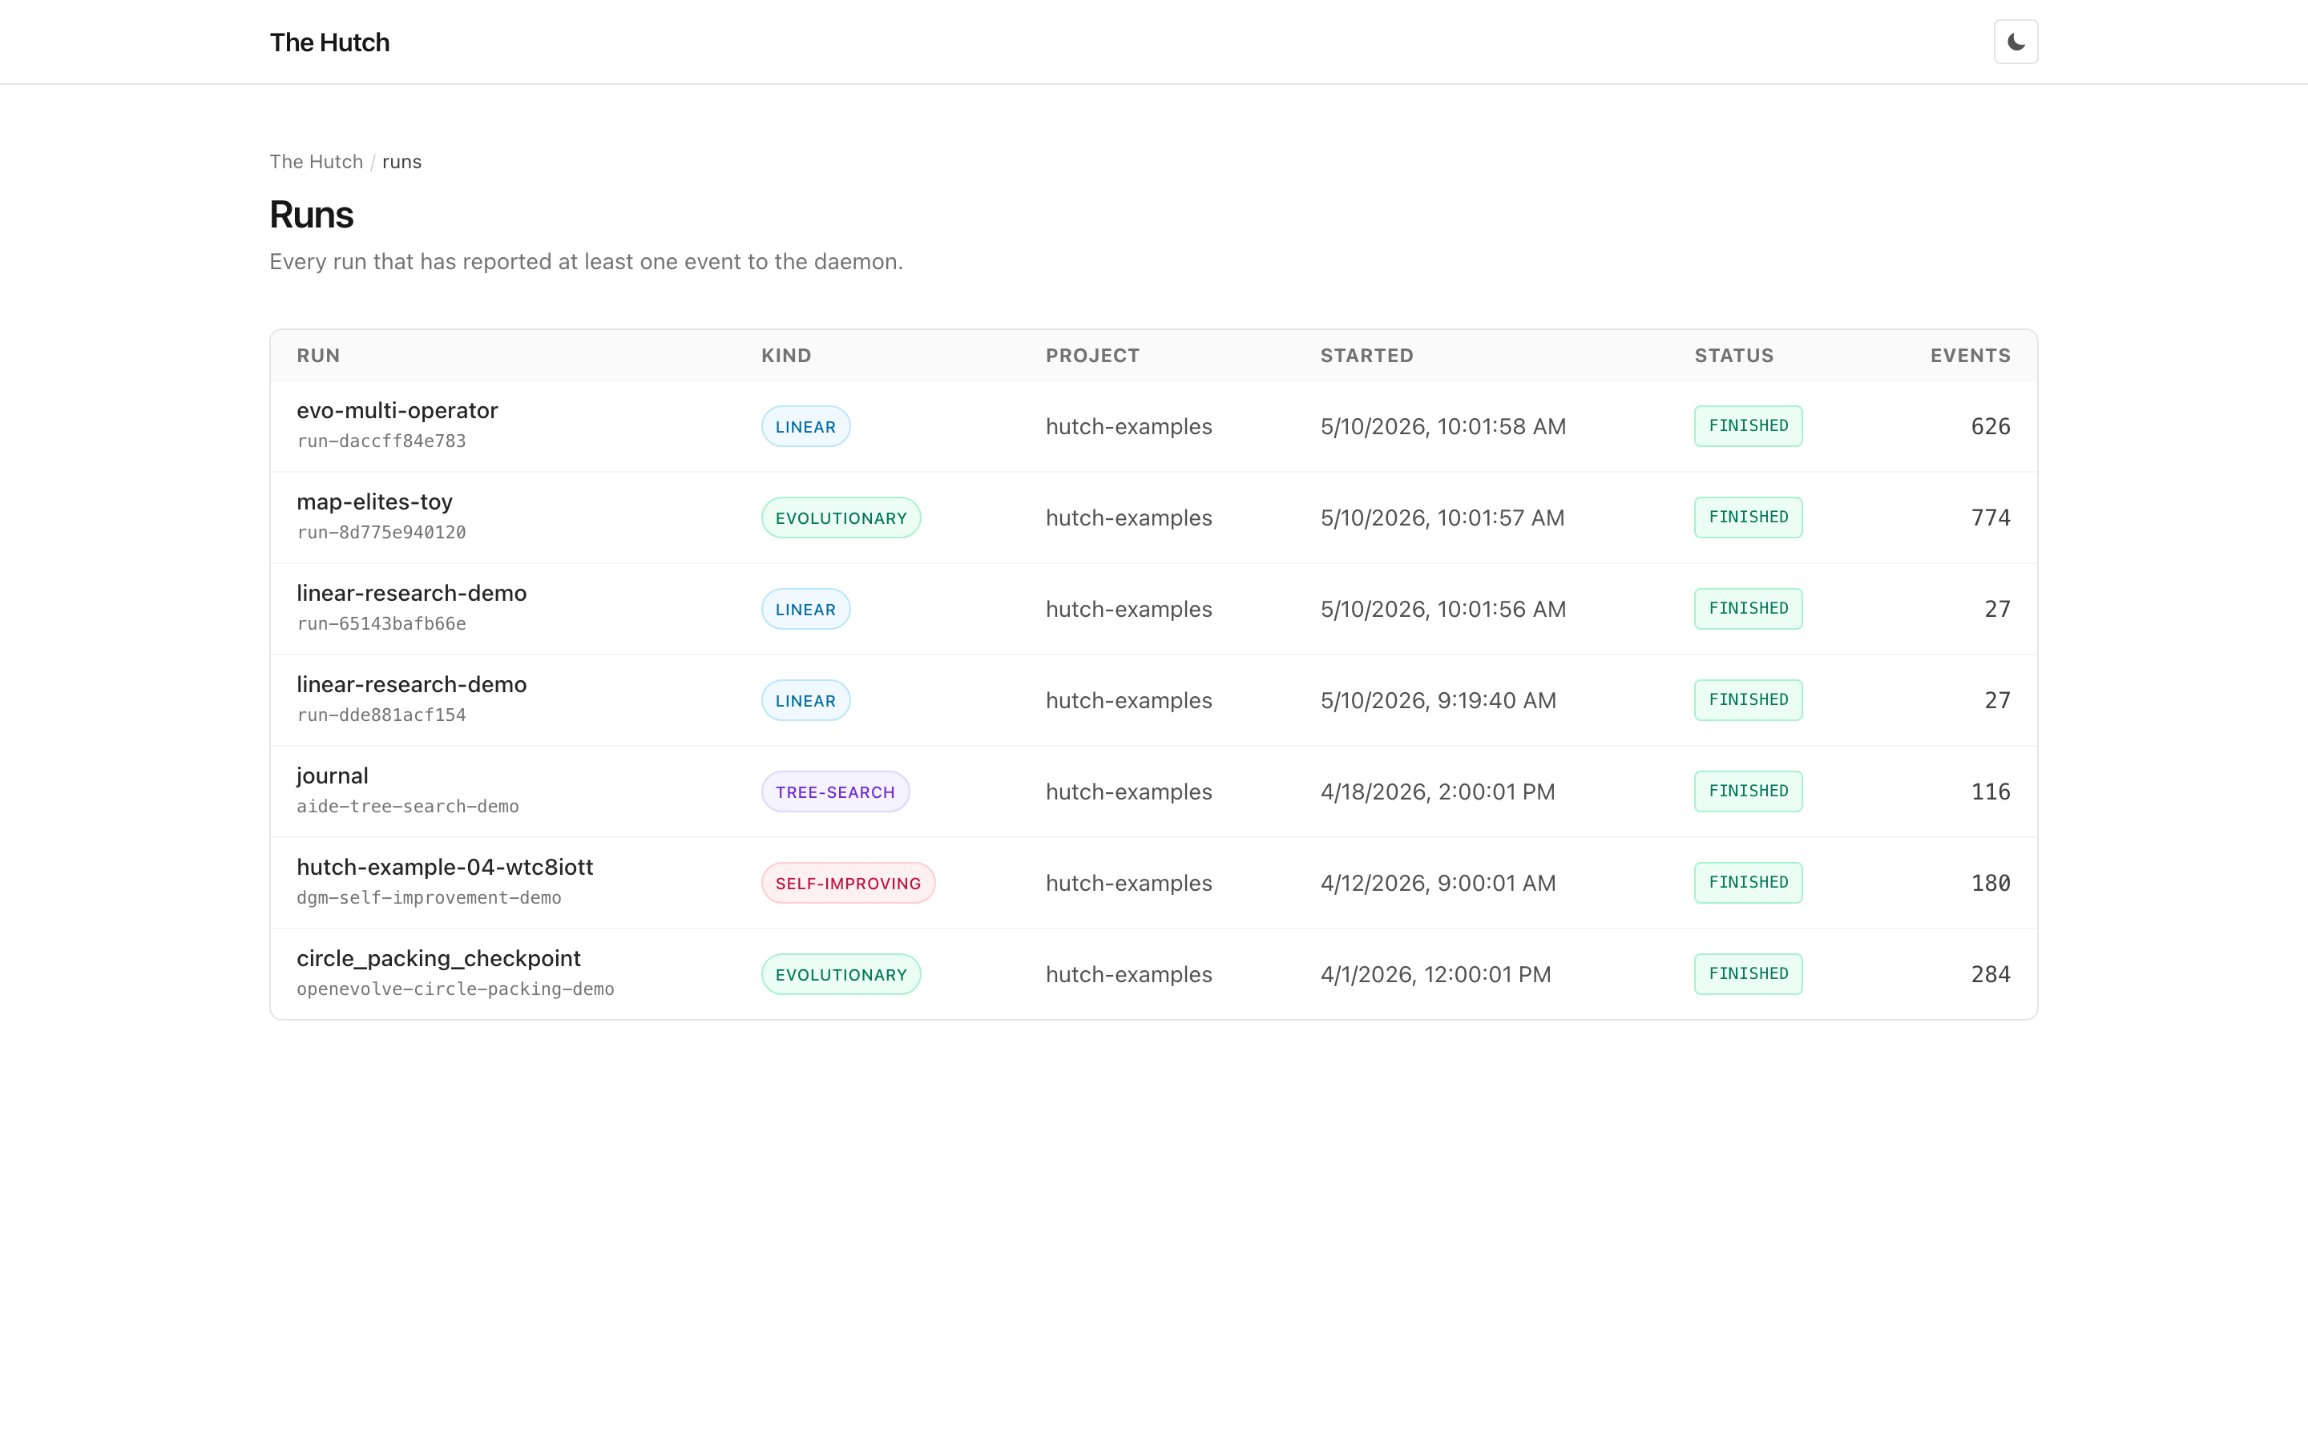Click the run-daccff84e783 identifier

pyautogui.click(x=381, y=441)
